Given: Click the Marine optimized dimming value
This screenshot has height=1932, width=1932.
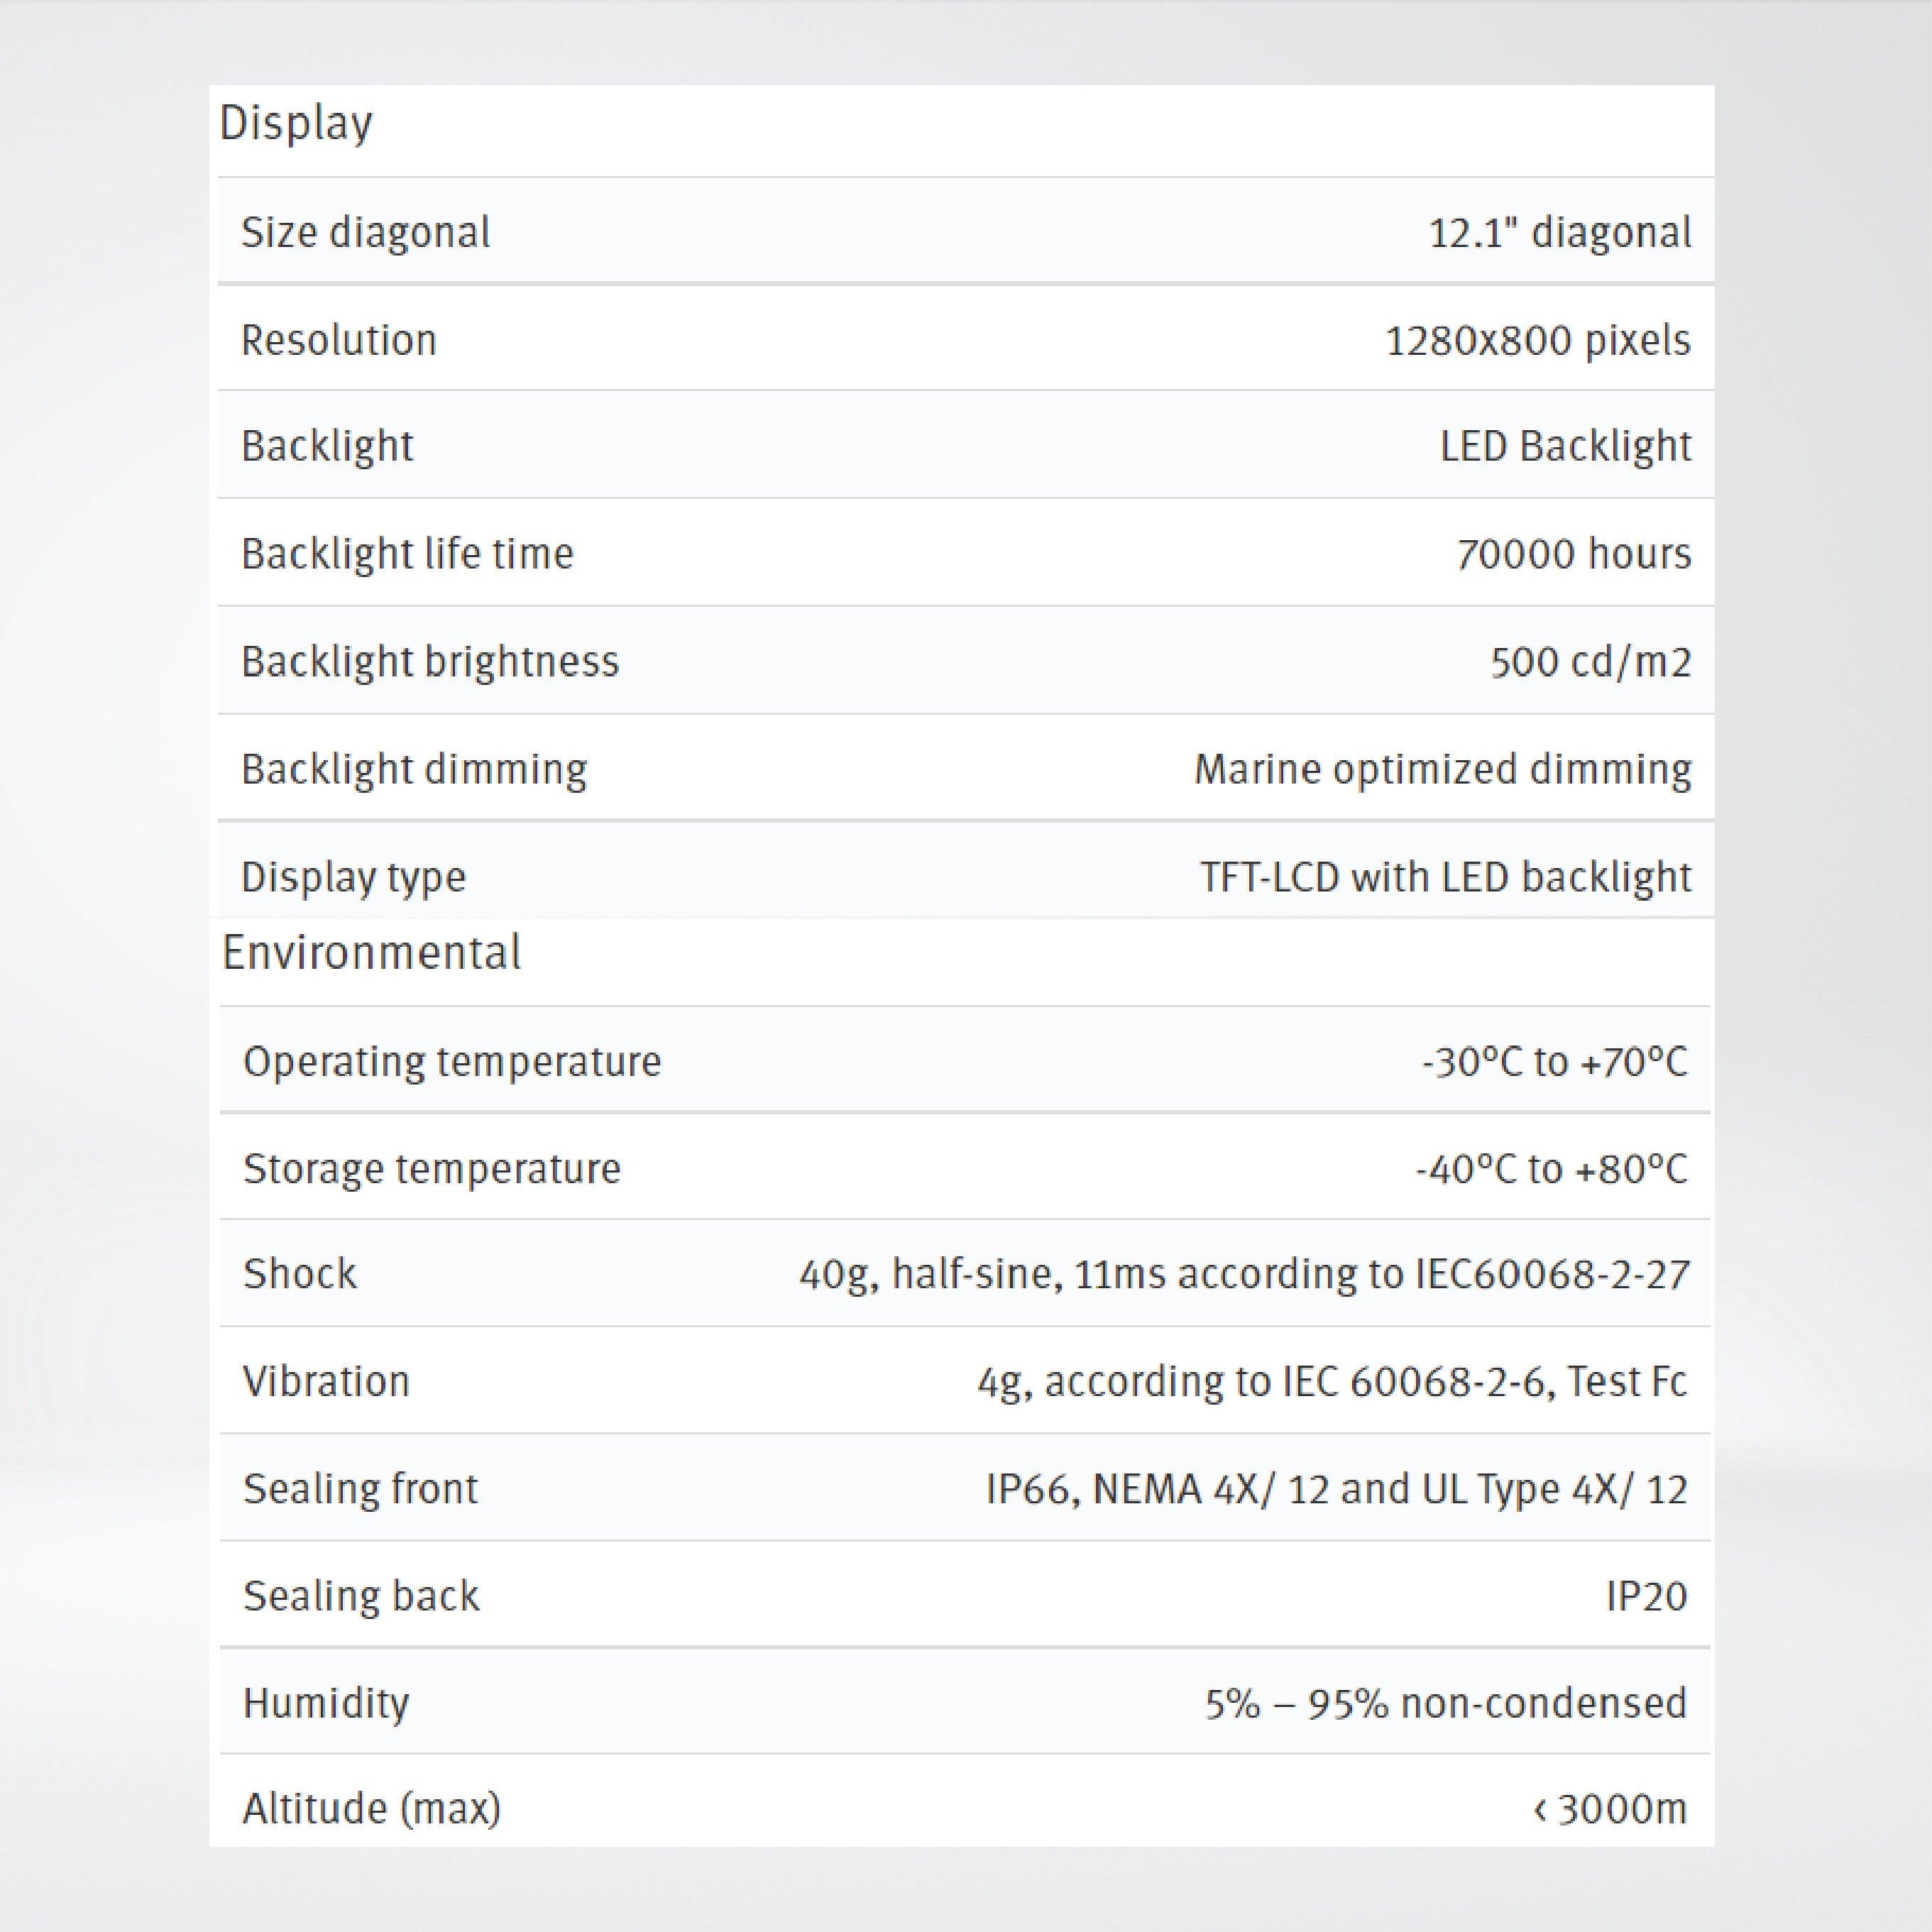Looking at the screenshot, I should (x=1442, y=770).
